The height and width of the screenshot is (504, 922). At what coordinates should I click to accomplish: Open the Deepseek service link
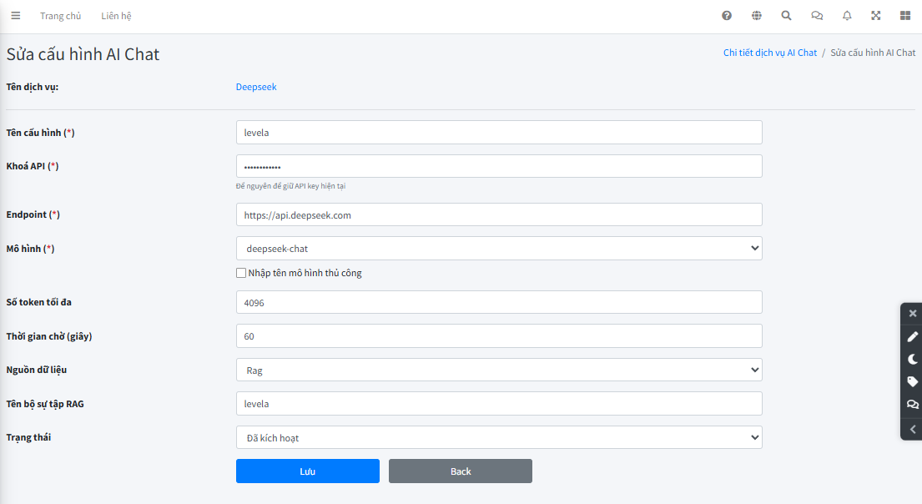[x=256, y=87]
